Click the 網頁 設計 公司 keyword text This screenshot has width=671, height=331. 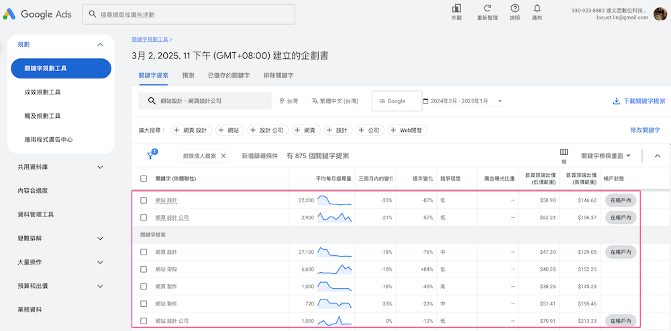[172, 218]
